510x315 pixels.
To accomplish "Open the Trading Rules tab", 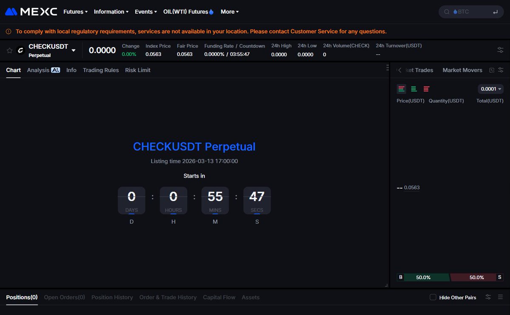I will (x=101, y=70).
